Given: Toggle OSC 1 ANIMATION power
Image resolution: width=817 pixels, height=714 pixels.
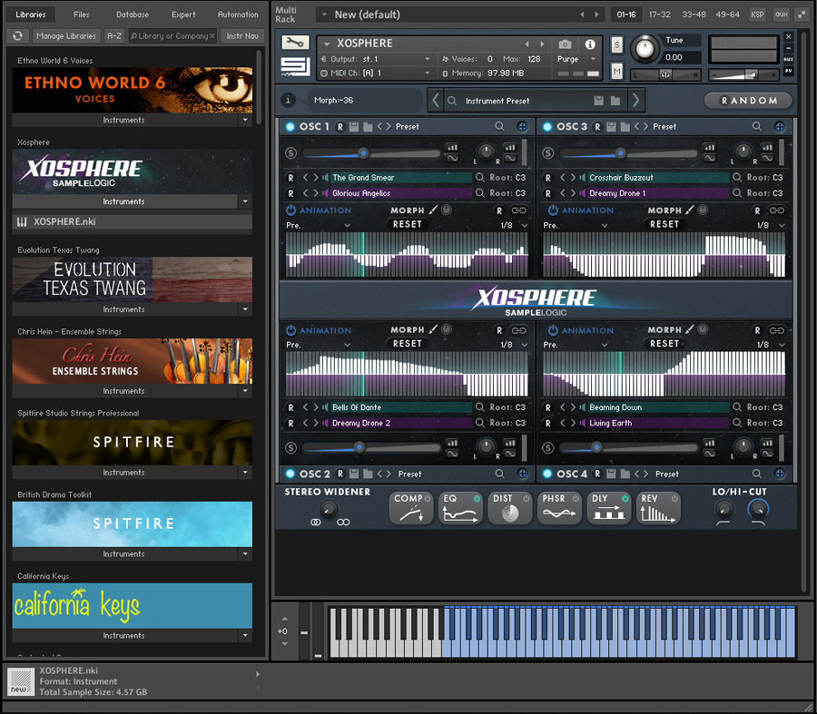Looking at the screenshot, I should 290,210.
